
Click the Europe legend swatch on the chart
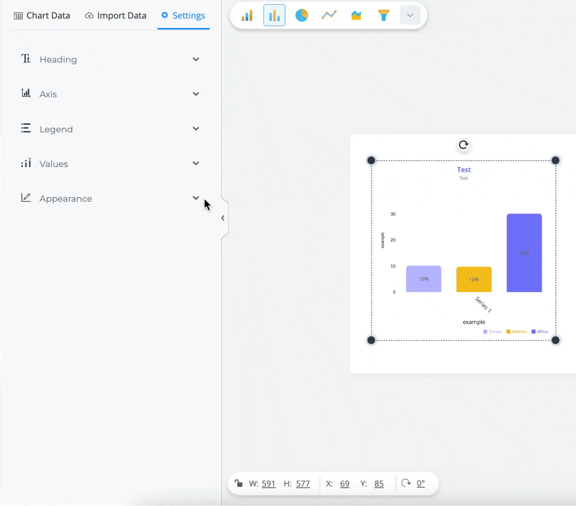(486, 331)
